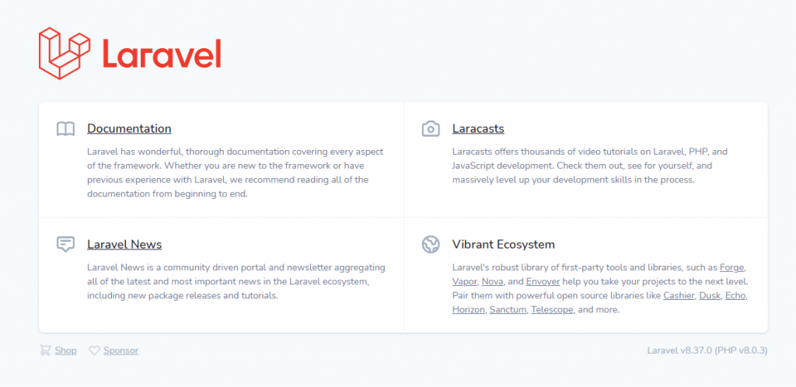Click the chat bubble Laravel News icon
The image size is (796, 387).
[x=65, y=245]
